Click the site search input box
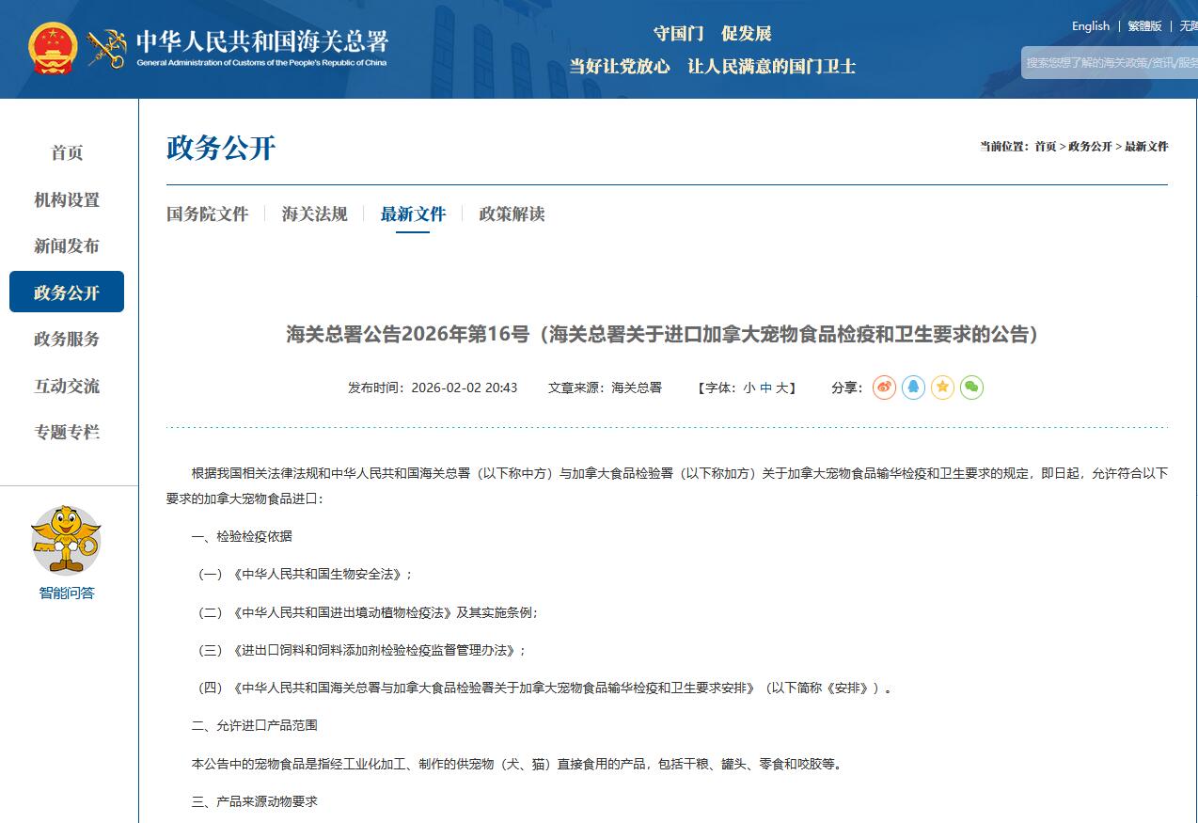Screen dimensions: 1198x823 [1110, 63]
